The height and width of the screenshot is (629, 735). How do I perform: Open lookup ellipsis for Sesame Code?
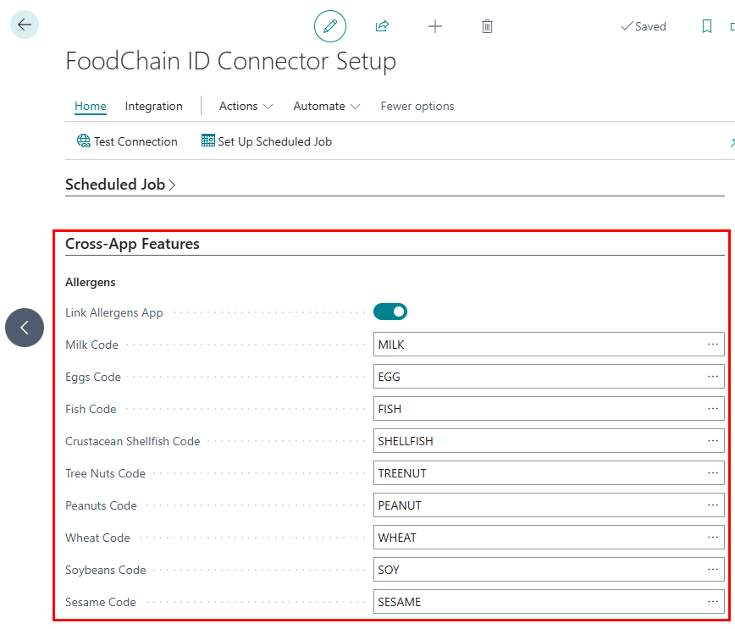click(713, 602)
